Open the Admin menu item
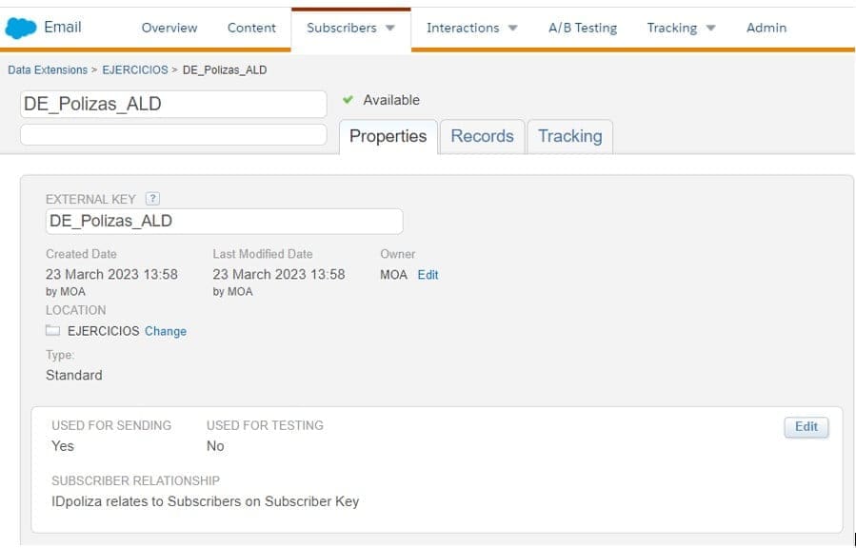This screenshot has height=548, width=856. (x=766, y=28)
